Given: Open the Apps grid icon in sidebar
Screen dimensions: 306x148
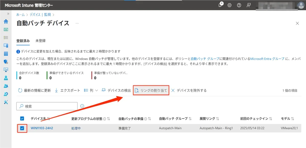Looking at the screenshot, I should pos(6,54).
